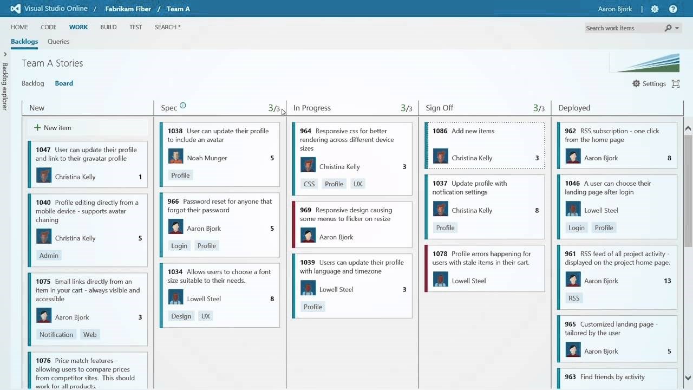Open the settings gear in top header
Screen dimensions: 693x390
point(655,9)
